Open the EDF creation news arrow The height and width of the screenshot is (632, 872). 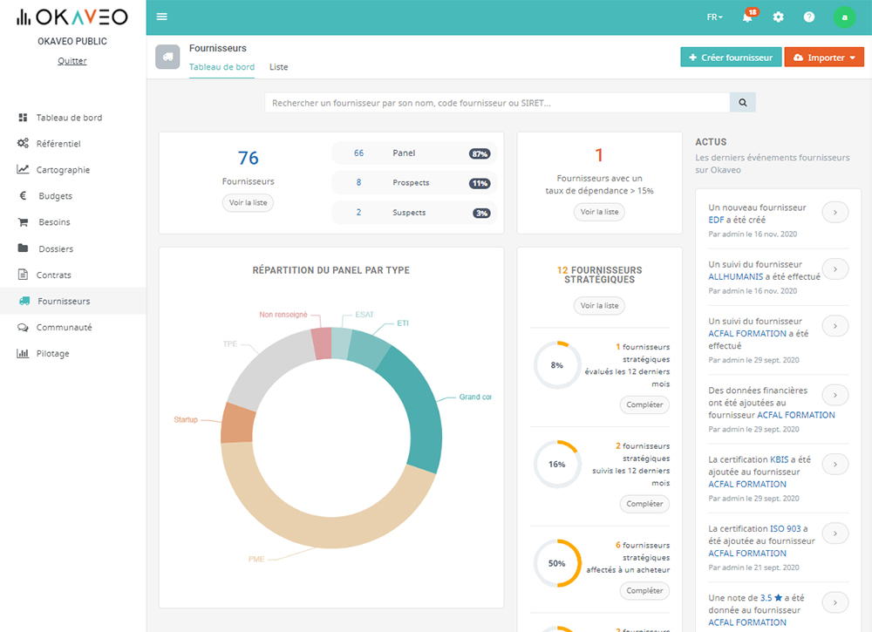(x=835, y=213)
